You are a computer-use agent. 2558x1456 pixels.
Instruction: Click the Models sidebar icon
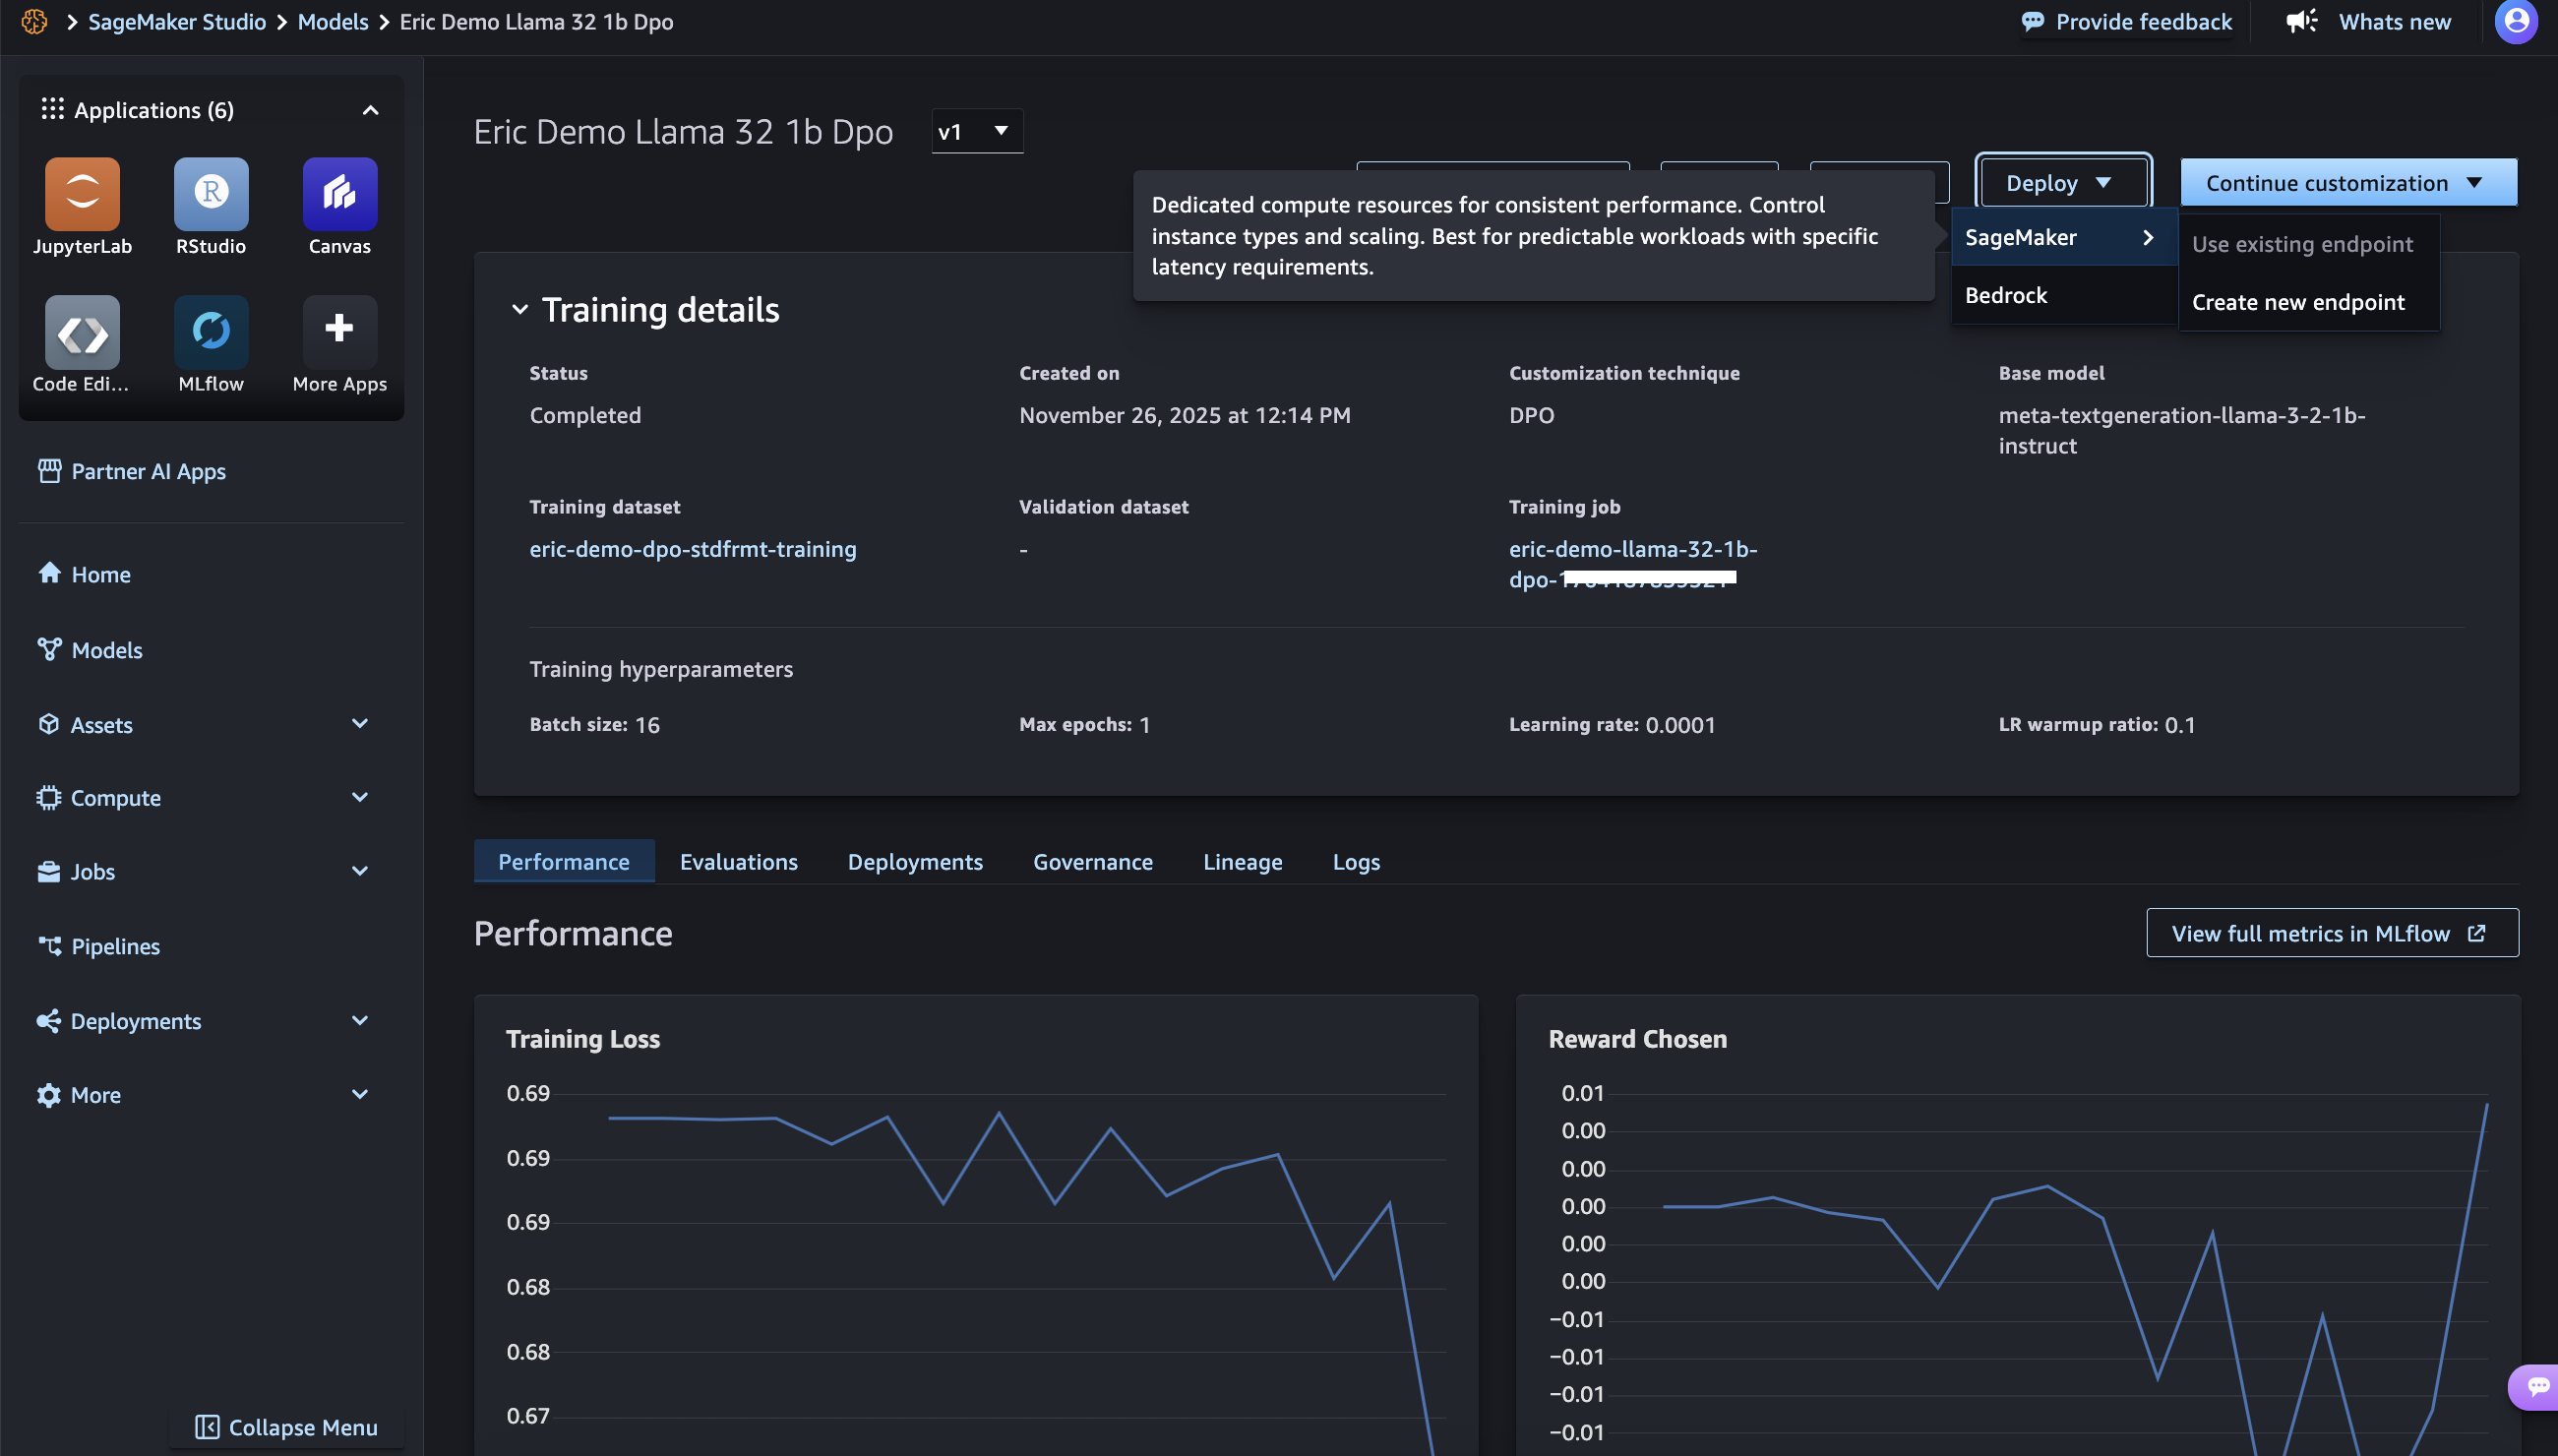(49, 649)
